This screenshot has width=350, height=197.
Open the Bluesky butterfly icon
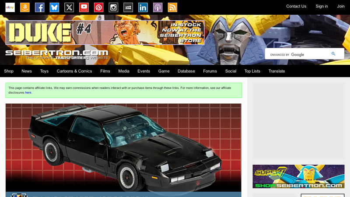[x=54, y=7]
